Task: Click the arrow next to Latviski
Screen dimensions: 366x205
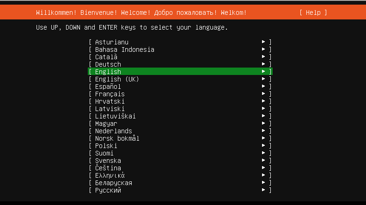Action: [263, 109]
